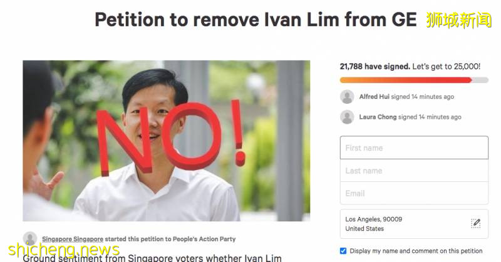
Task: Click the Ground sentiment description text
Action: (152, 258)
